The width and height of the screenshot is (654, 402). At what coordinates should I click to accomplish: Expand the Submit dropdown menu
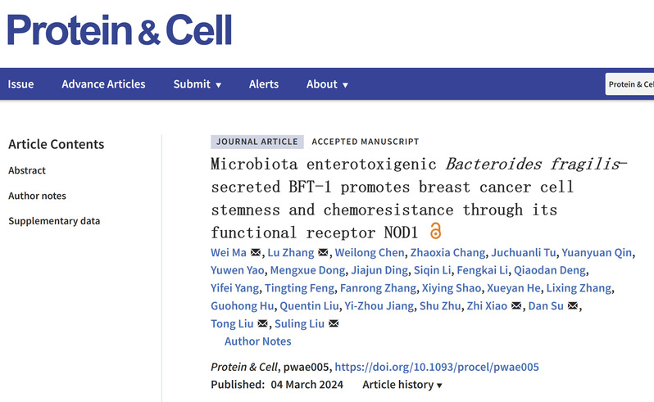[198, 84]
